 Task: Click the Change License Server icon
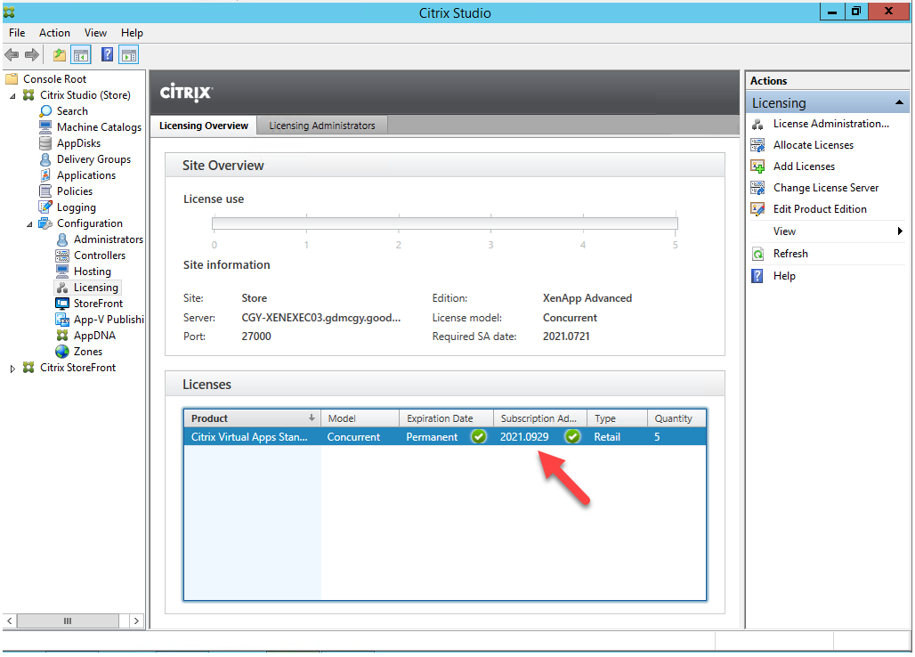[757, 188]
